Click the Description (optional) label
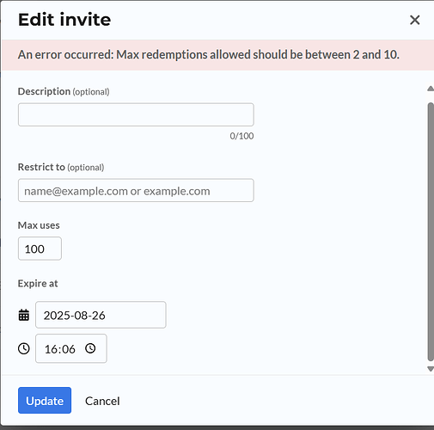434x430 pixels. tap(64, 91)
